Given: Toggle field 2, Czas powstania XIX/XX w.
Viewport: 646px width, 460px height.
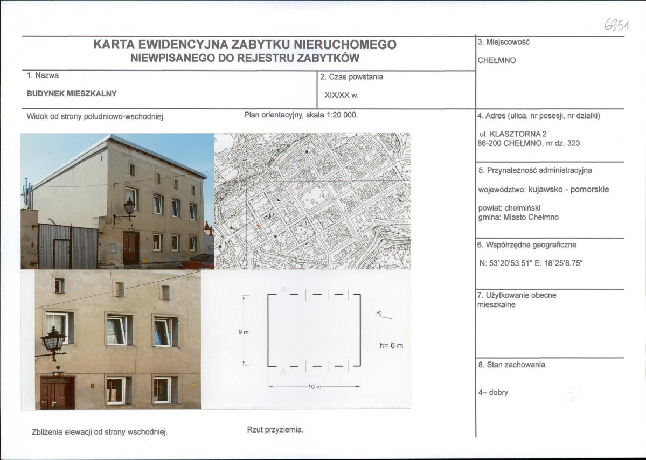Looking at the screenshot, I should [x=353, y=86].
